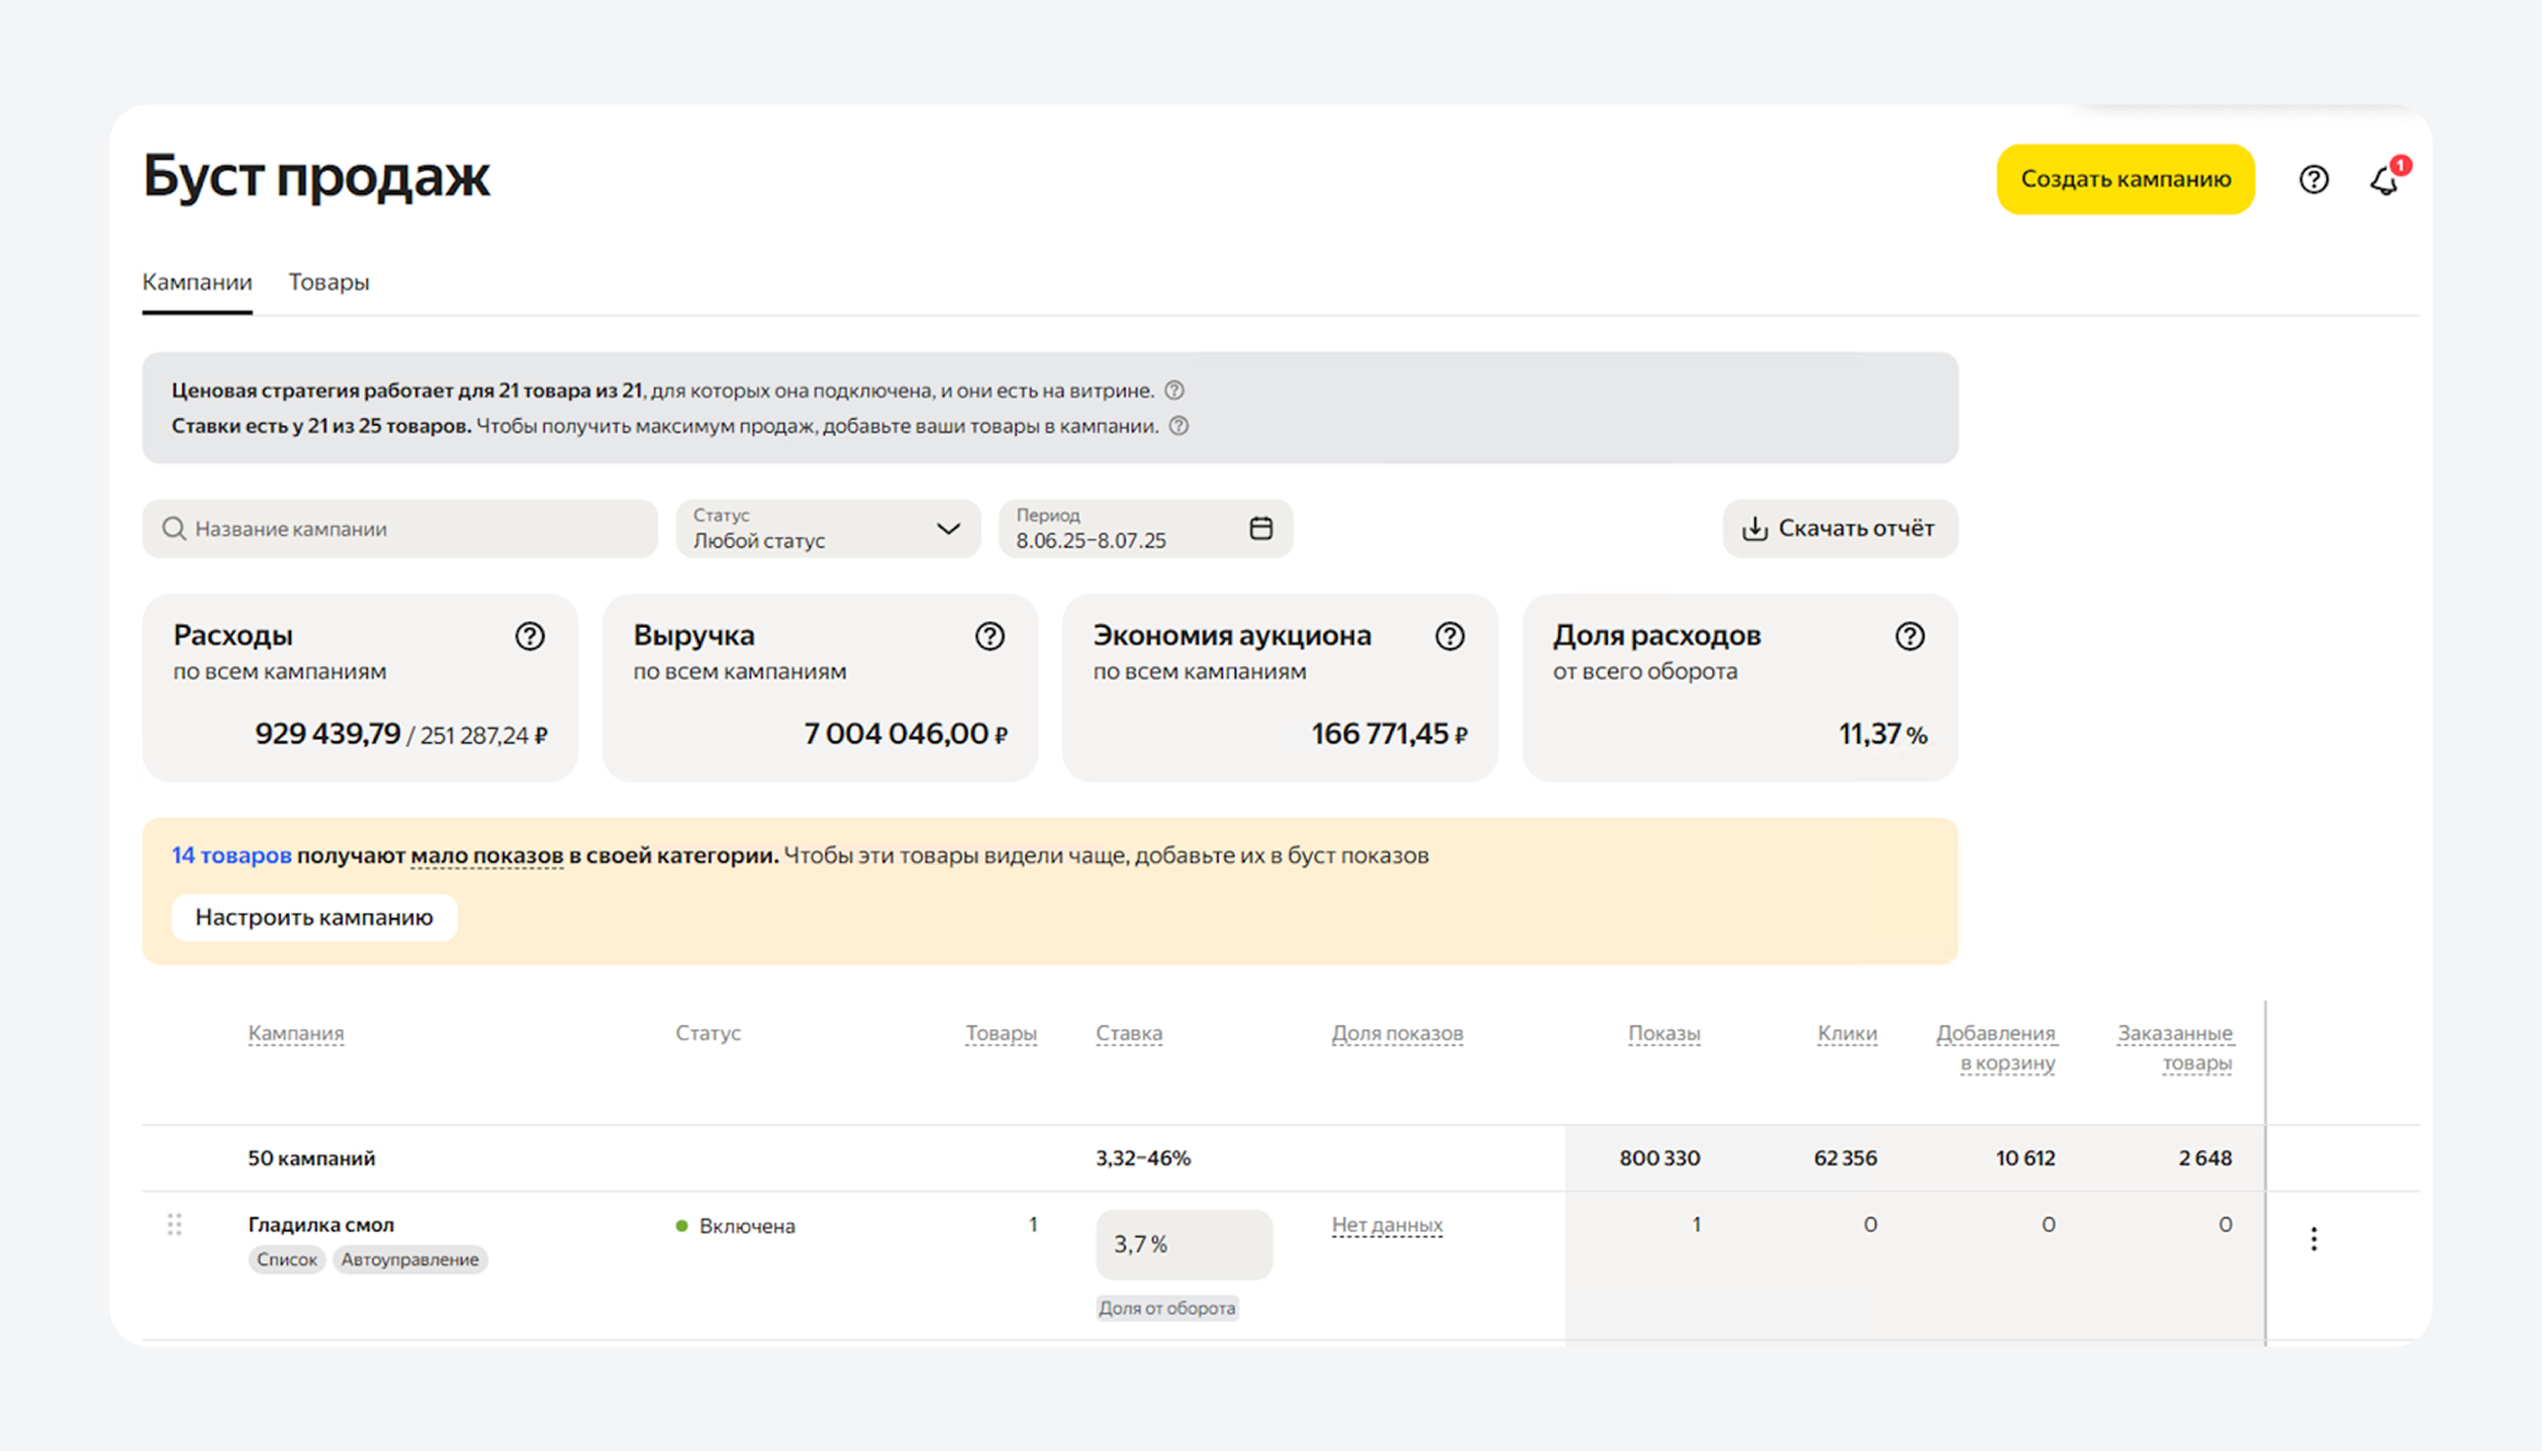Click the Гладилка смол campaign name
The height and width of the screenshot is (1451, 2542).
[x=321, y=1224]
